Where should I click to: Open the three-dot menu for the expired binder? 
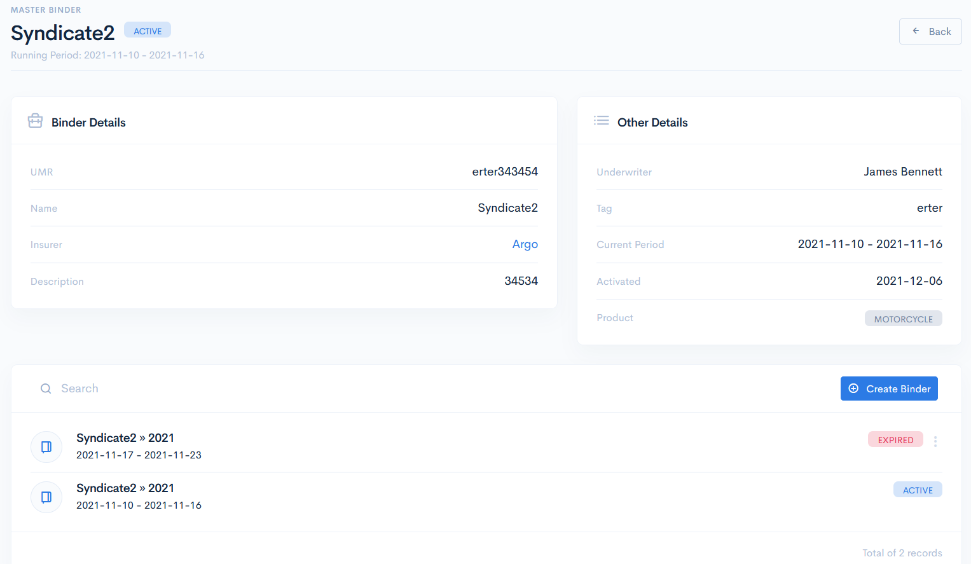point(935,441)
